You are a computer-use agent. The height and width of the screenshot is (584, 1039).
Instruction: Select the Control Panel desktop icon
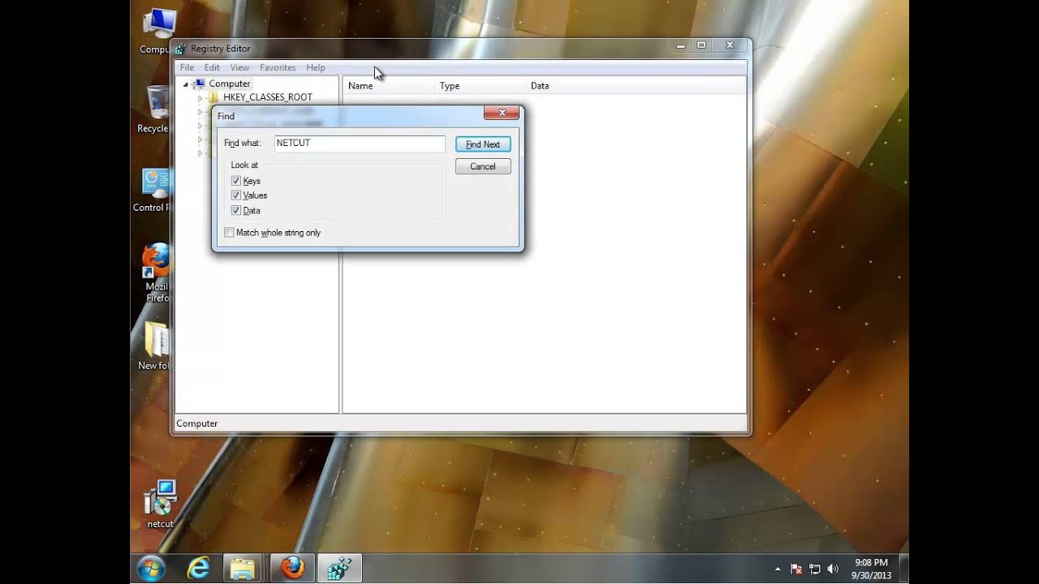(152, 191)
